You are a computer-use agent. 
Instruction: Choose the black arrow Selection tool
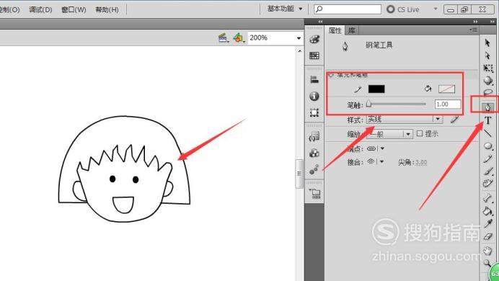pos(487,43)
